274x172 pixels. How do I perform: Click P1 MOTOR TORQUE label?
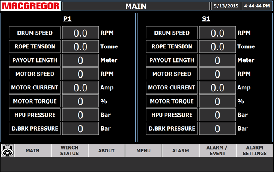tap(35, 101)
